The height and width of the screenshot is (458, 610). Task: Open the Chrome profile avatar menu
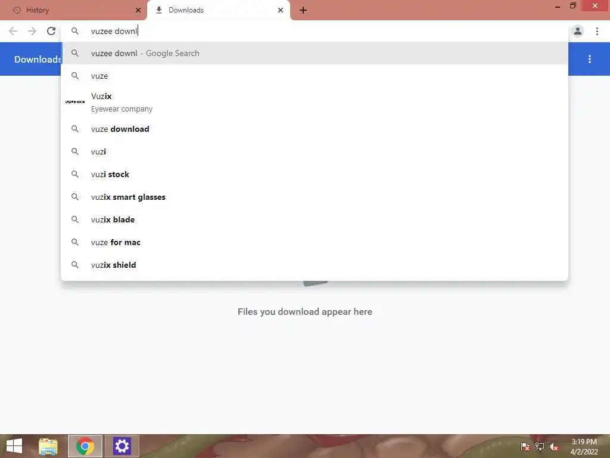pyautogui.click(x=578, y=31)
